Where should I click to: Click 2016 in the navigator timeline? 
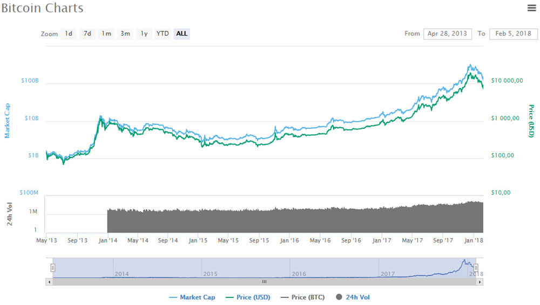(x=299, y=274)
